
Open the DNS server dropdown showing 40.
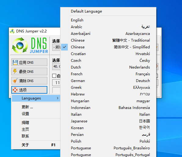[56, 66]
